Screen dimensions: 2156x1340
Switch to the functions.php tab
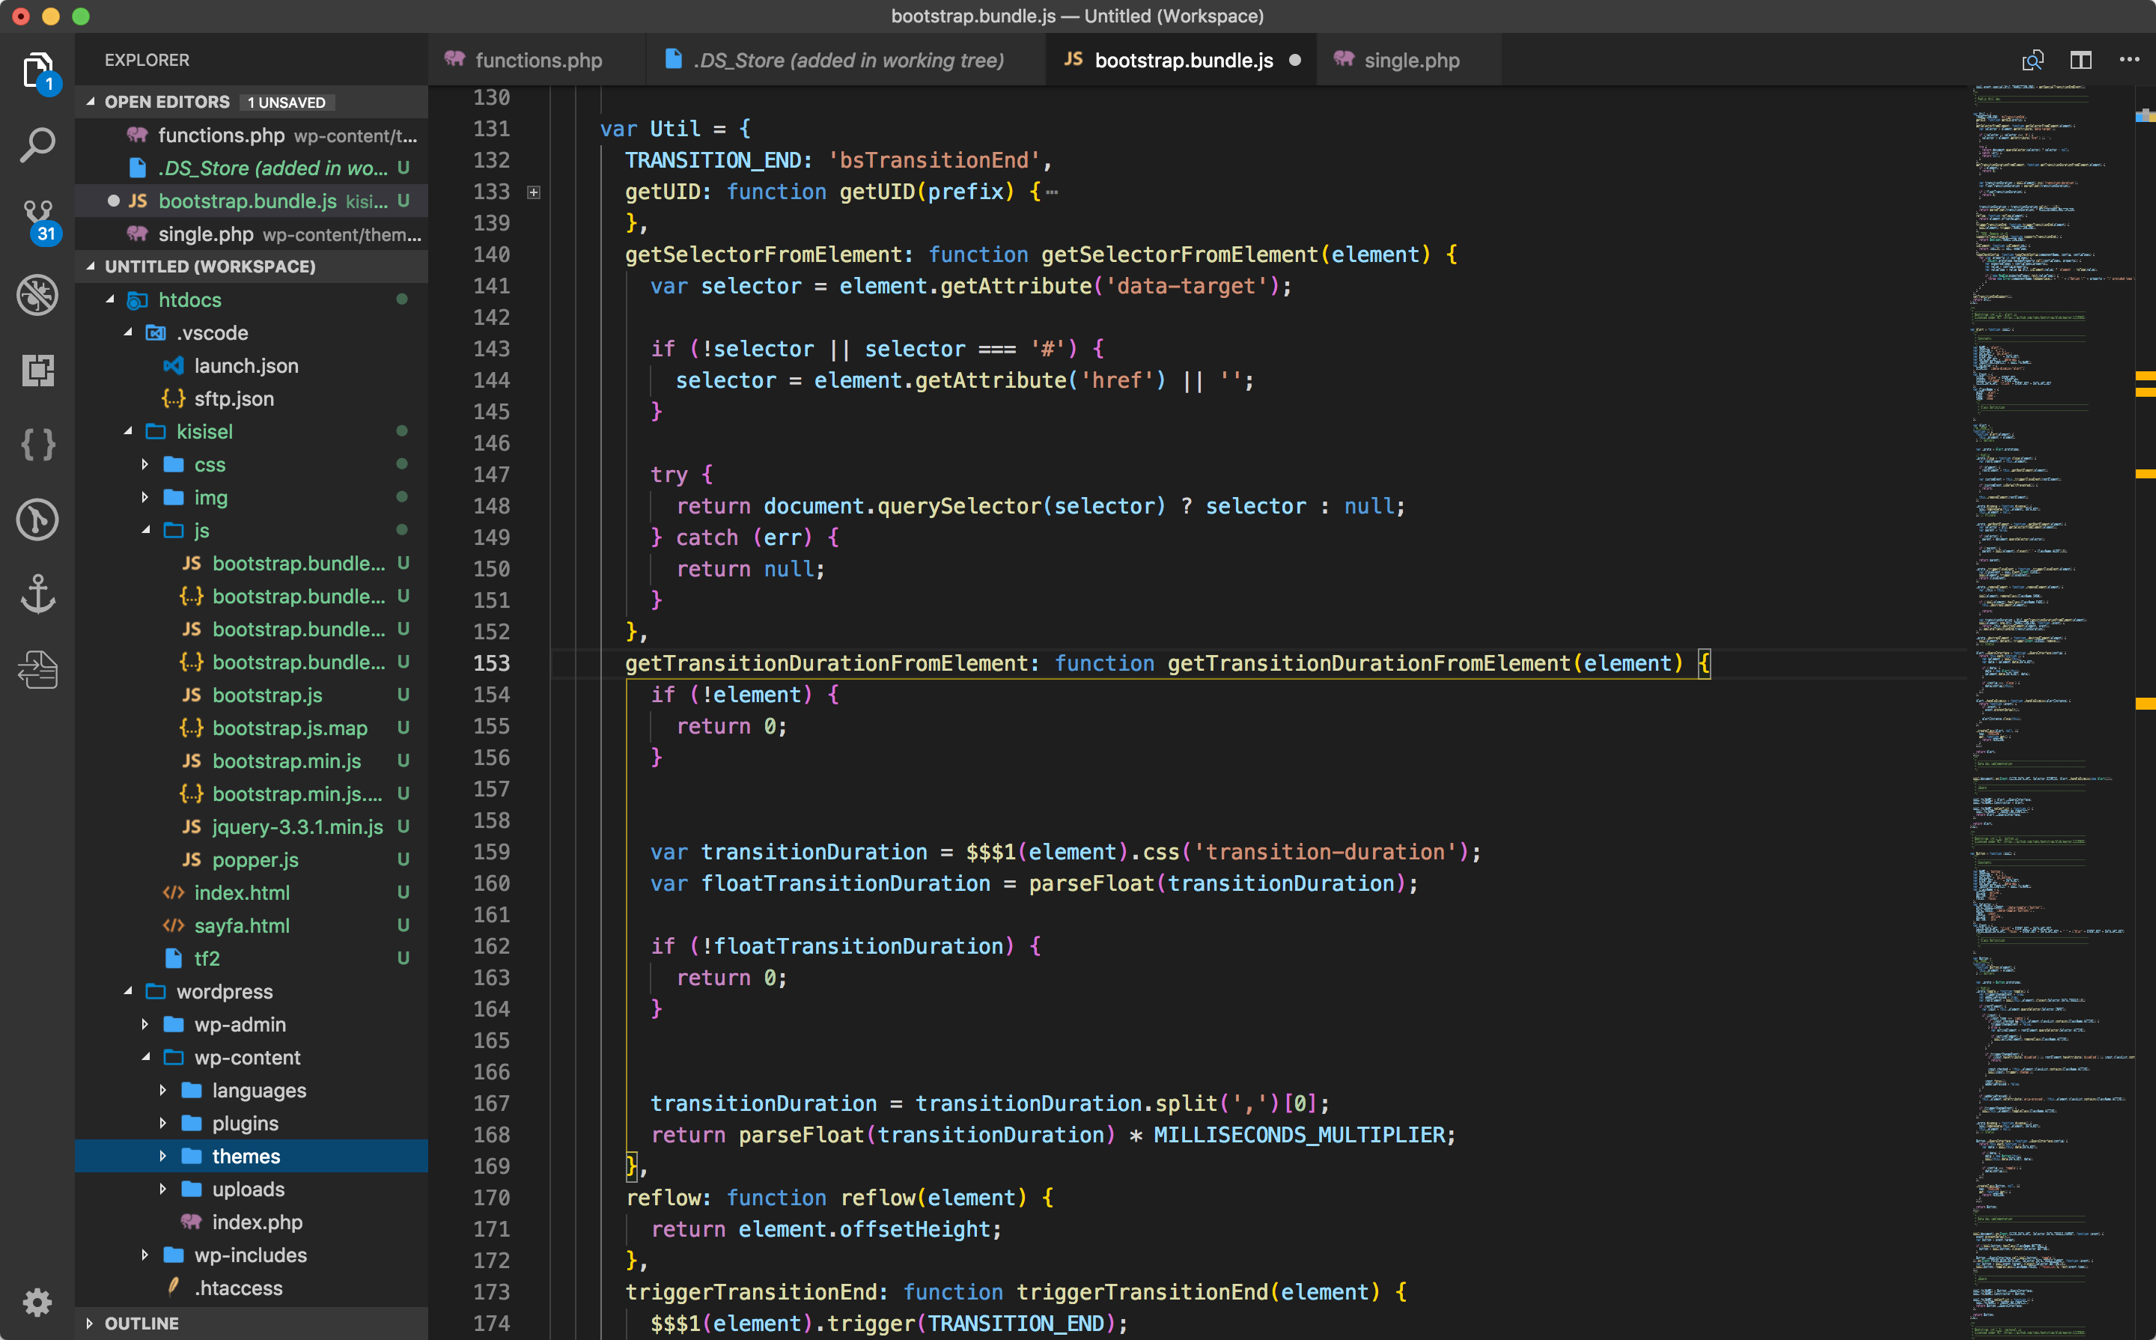[537, 61]
